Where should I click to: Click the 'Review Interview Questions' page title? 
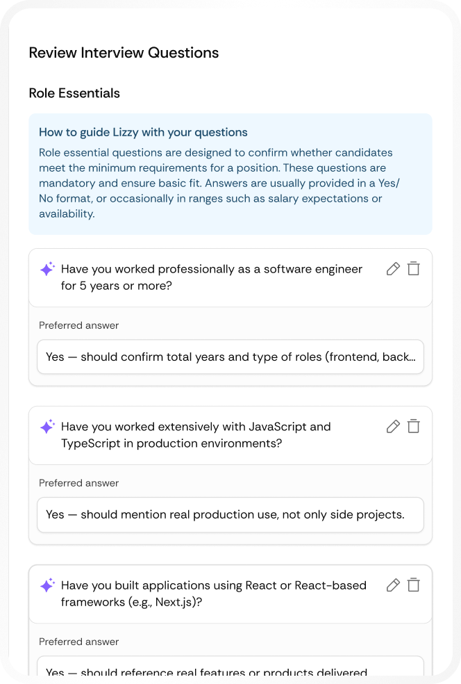[124, 53]
